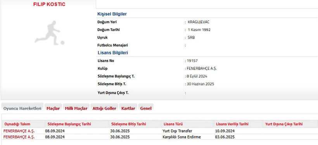This screenshot has height=145, width=318.
Task: Show the Attığı Goller tab
Action: coord(104,108)
